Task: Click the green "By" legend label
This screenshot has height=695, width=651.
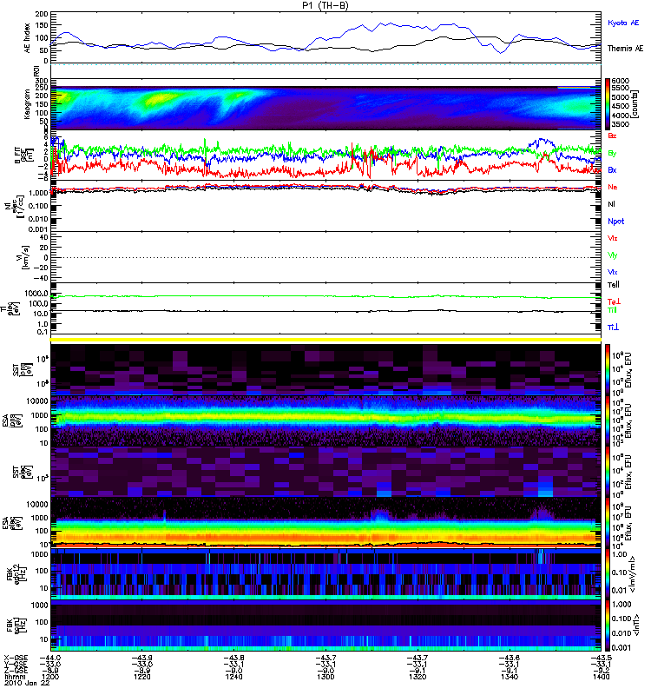Action: pos(612,153)
